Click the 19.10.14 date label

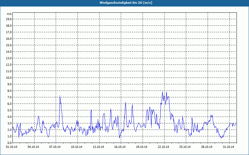pos(142,147)
